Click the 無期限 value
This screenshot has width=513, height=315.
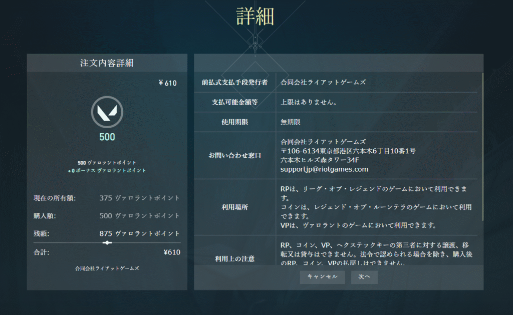coord(290,122)
